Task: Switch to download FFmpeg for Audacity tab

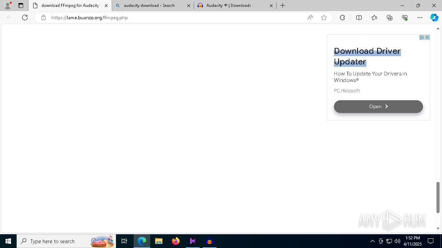Action: (70, 6)
